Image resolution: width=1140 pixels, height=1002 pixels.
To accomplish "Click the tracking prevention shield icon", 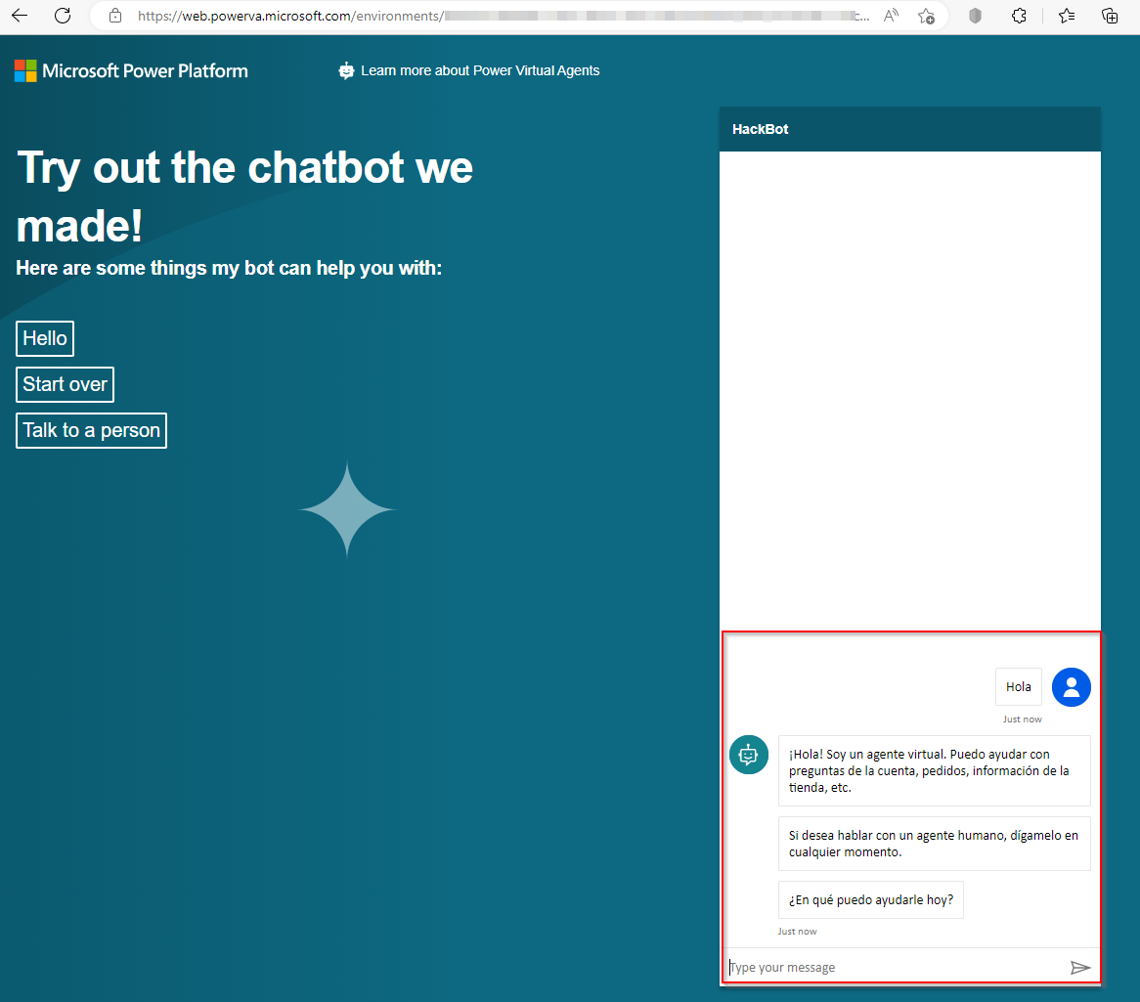I will [x=974, y=16].
